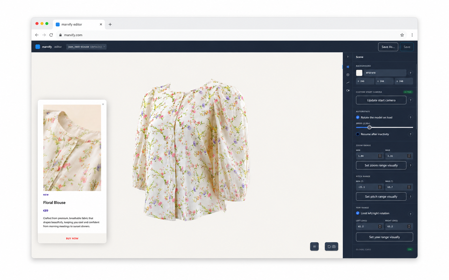This screenshot has width=449, height=280.
Task: Click Update start camera button
Action: (x=381, y=100)
